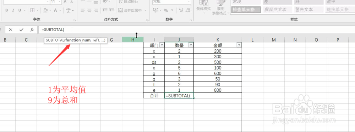Click quantity cell 6
Viewport: 355px width, 132px height.
179,73
